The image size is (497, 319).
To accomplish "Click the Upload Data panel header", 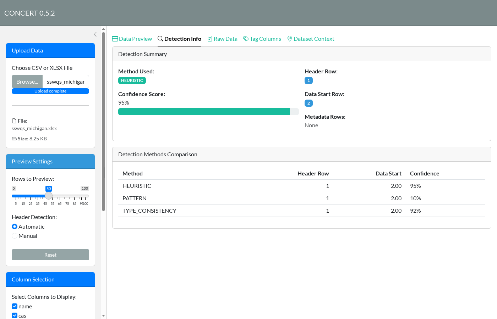I will coord(50,51).
